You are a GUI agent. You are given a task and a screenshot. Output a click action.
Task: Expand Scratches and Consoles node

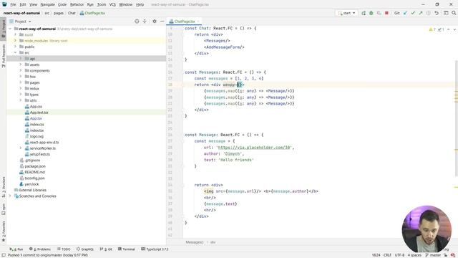10,196
